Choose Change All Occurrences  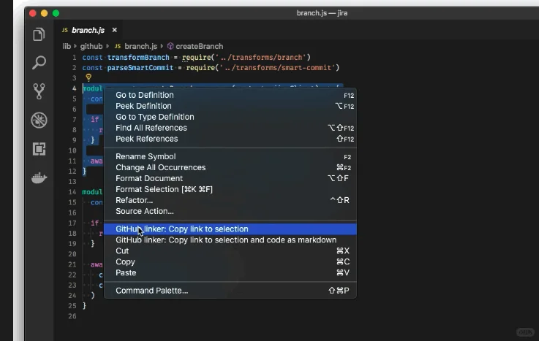pyautogui.click(x=230, y=167)
